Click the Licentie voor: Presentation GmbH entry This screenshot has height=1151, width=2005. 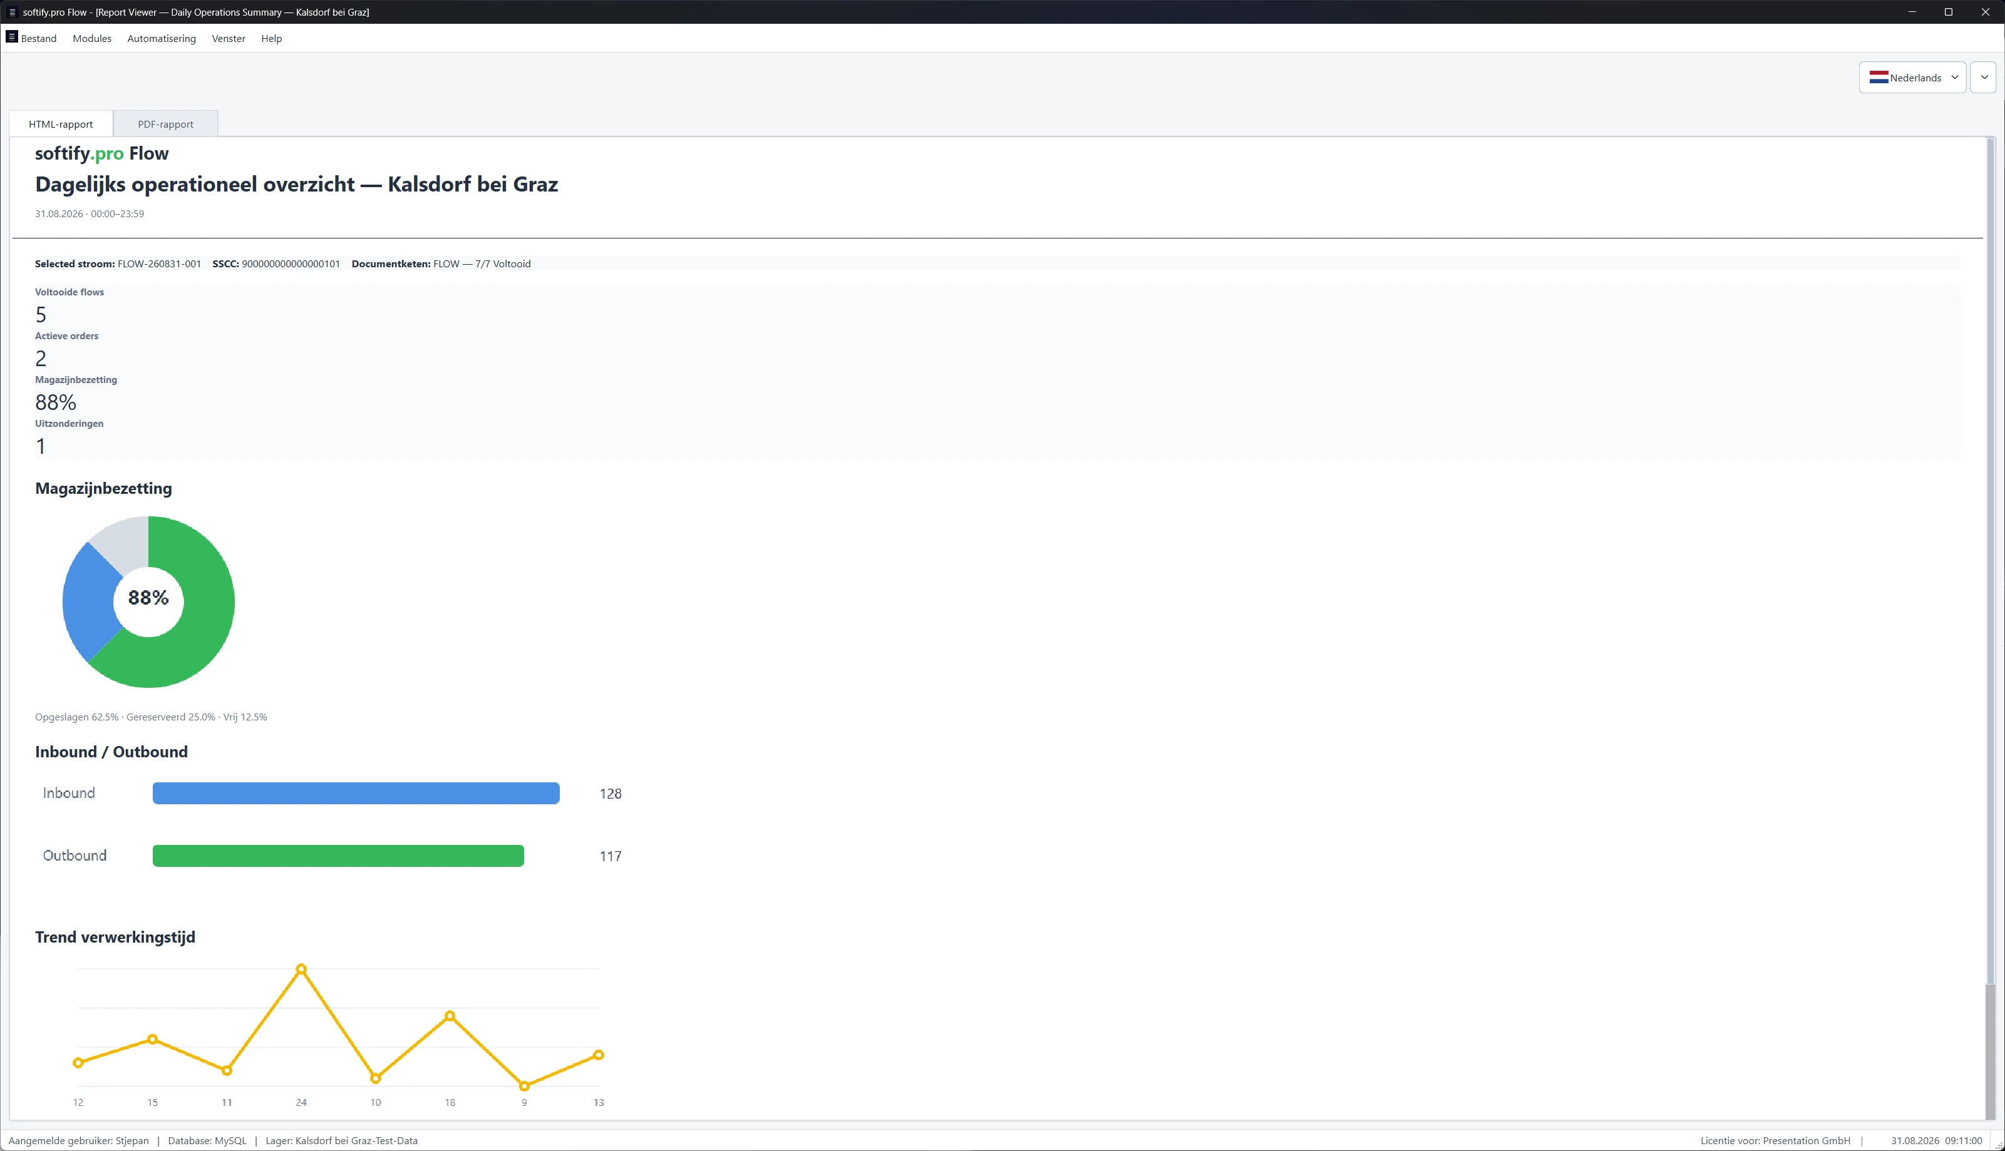pos(1775,1141)
